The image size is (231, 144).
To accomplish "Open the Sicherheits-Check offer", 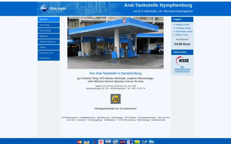I will (184, 31).
